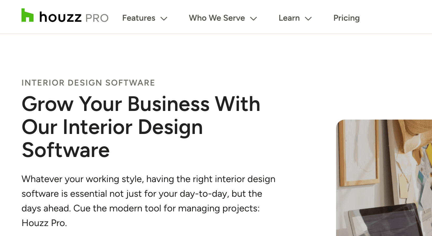Open the Features menu
The width and height of the screenshot is (432, 236).
139,18
